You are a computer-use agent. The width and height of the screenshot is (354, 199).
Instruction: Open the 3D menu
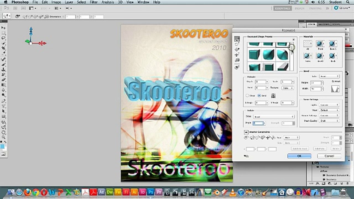120,2
